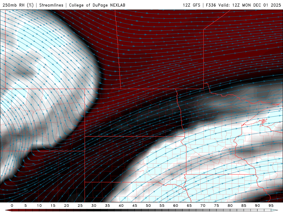Click the colorbar label '45'
This screenshot has width=283, height=212.
click(x=135, y=206)
